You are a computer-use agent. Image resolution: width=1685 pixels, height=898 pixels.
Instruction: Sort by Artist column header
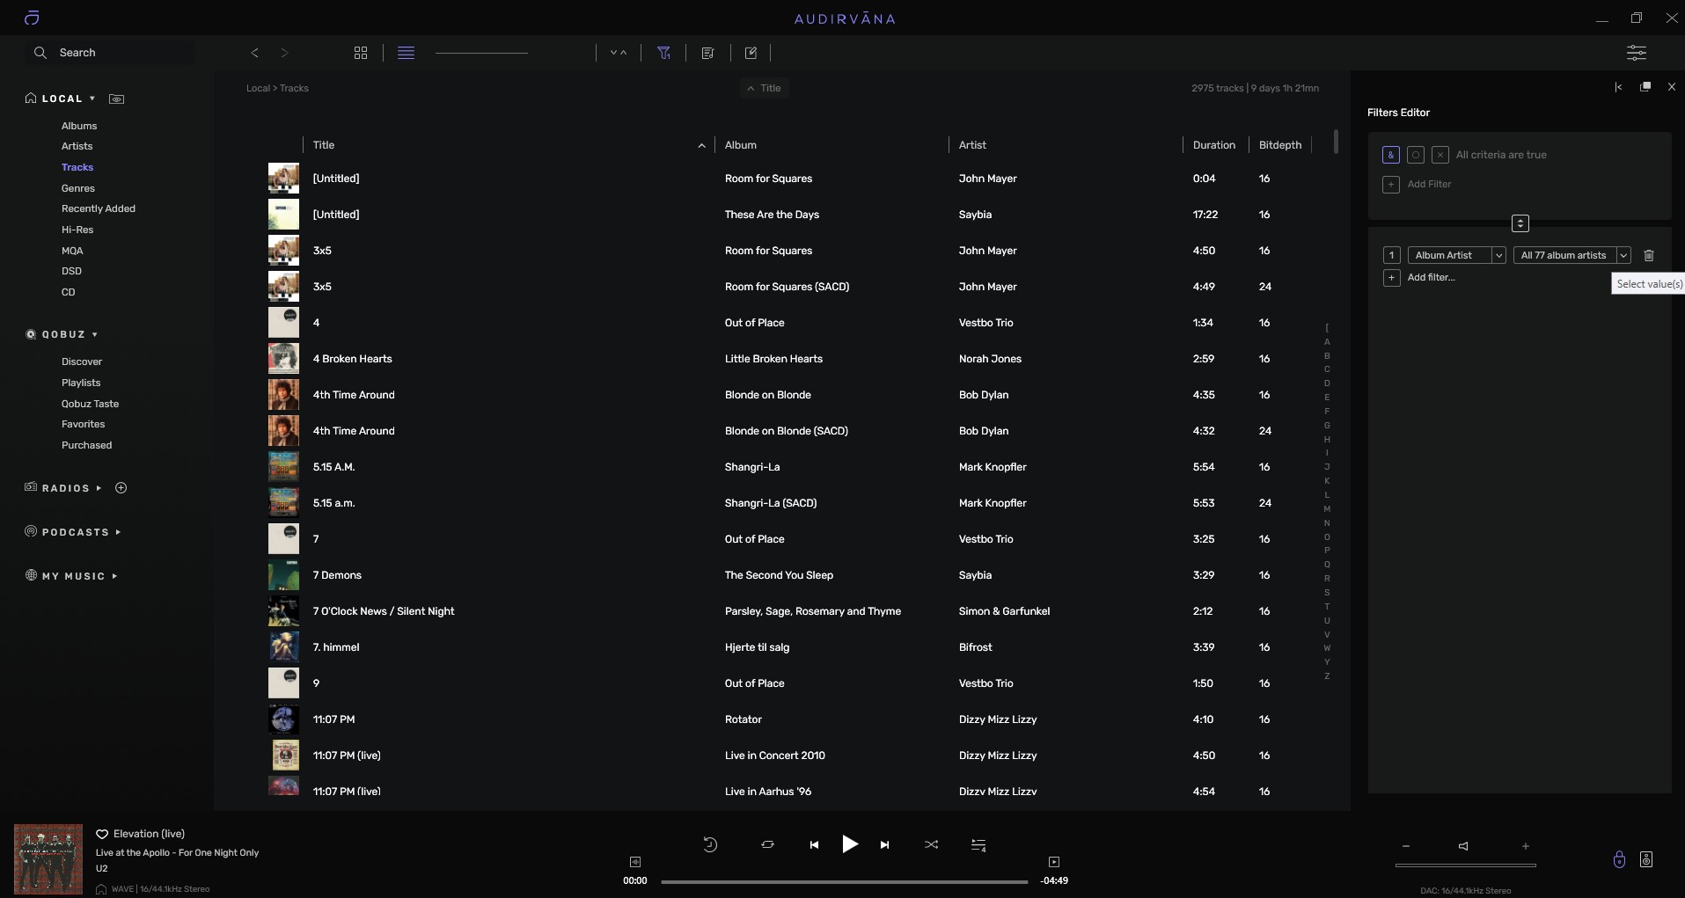pyautogui.click(x=972, y=145)
